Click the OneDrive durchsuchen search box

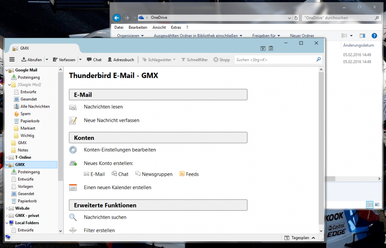coord(341,18)
